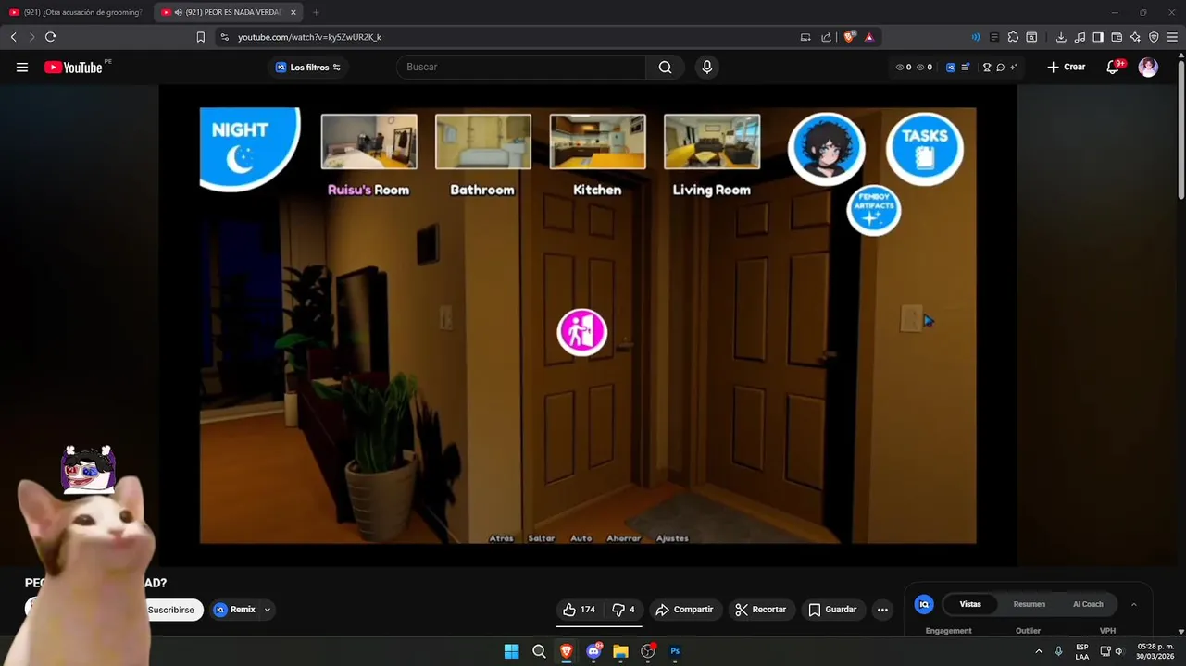Click the vidIQ logo in side panel
Screen dimensions: 1186x666
[924, 604]
